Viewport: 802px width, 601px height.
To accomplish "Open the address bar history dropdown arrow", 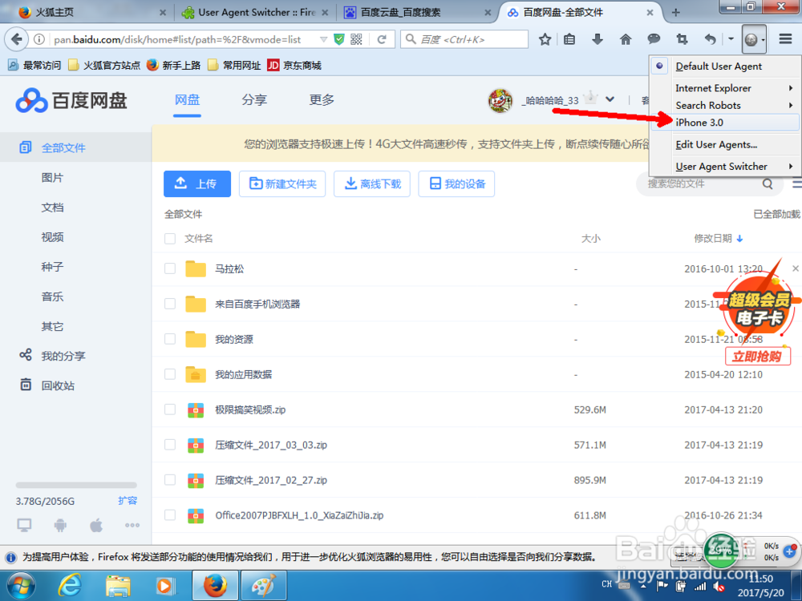I will (x=324, y=38).
